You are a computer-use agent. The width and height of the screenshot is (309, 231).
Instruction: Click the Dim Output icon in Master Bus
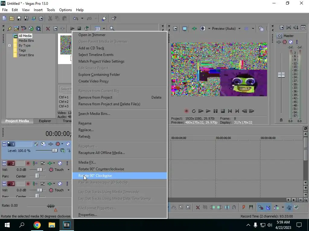click(x=296, y=27)
